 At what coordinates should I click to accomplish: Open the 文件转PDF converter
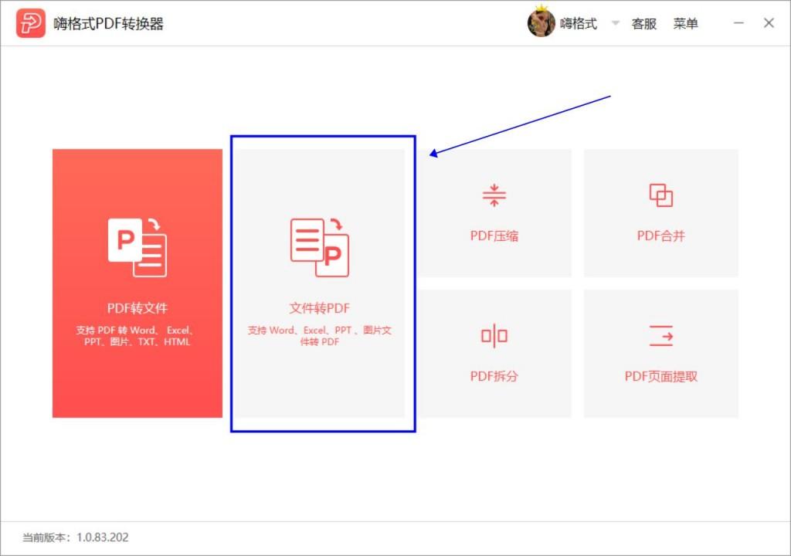click(x=321, y=282)
